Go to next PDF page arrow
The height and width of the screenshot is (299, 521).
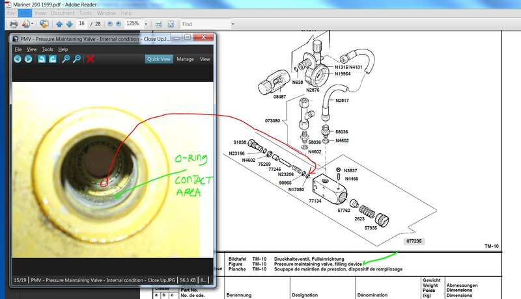pos(68,24)
